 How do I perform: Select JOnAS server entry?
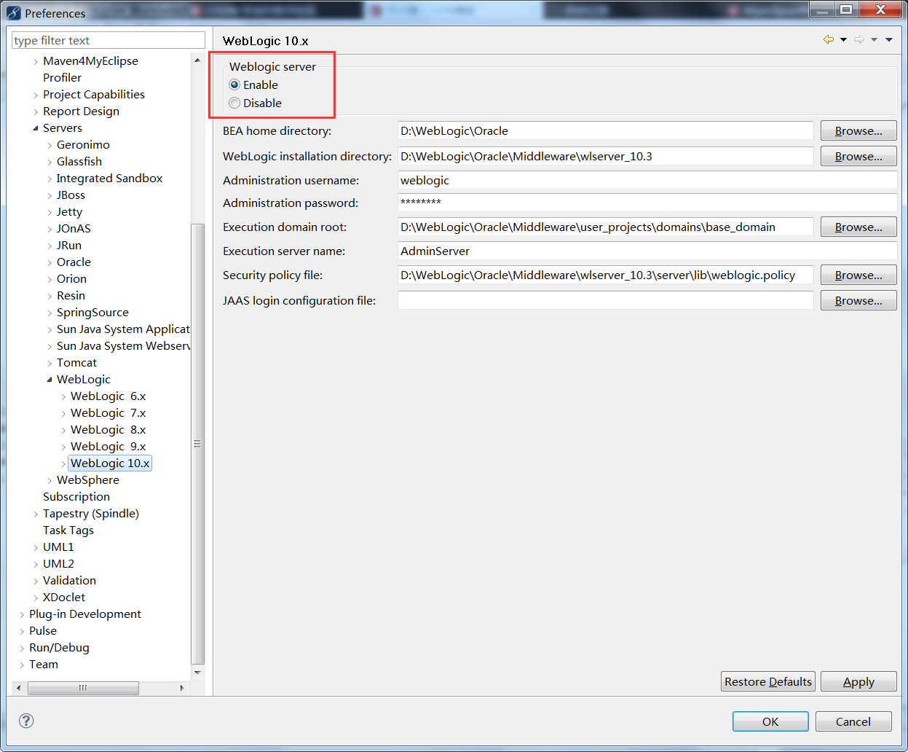click(x=74, y=229)
